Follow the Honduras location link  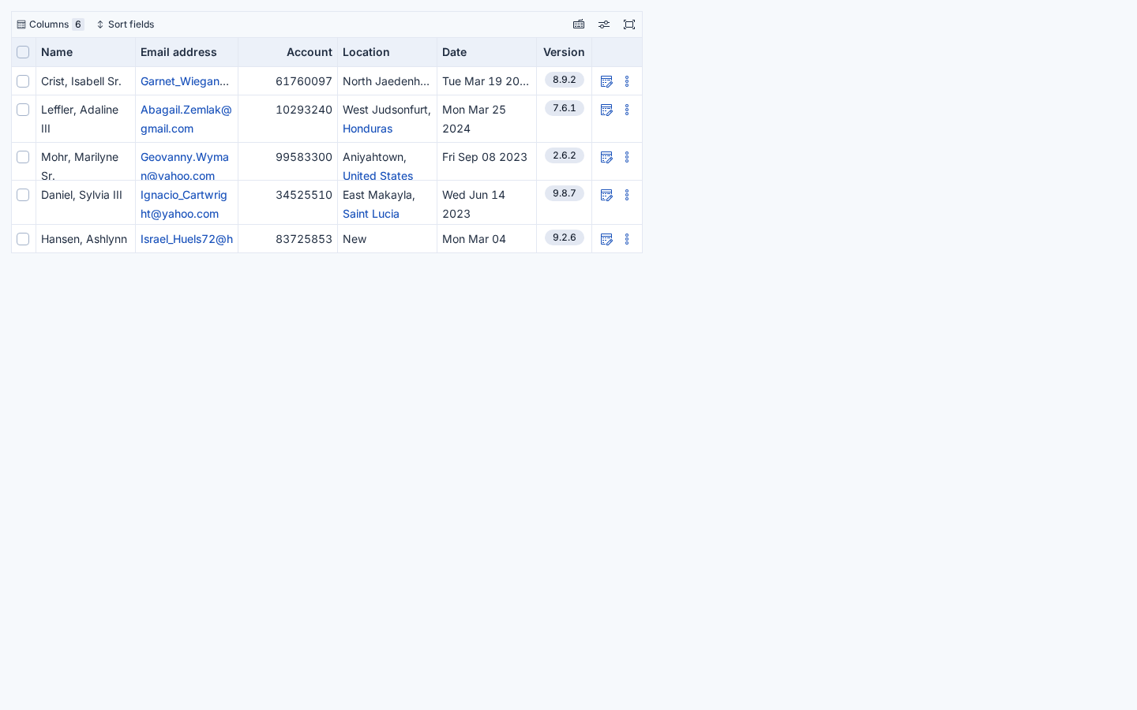367,129
